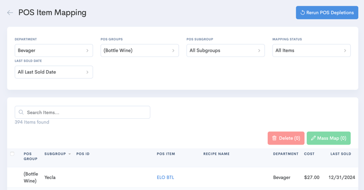Click the back arrow beside POS Item Mapping
The image size is (364, 190).
click(10, 13)
